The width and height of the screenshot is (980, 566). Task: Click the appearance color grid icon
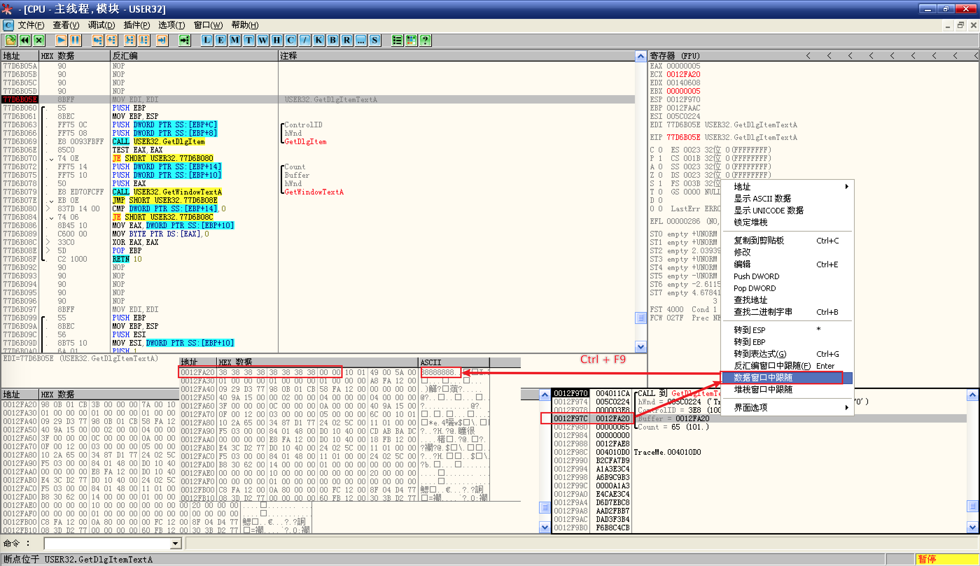(x=411, y=40)
